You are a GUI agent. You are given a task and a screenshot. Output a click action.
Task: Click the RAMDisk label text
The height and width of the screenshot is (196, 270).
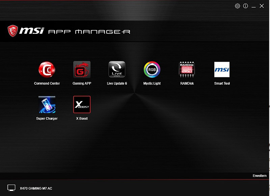[x=187, y=83]
